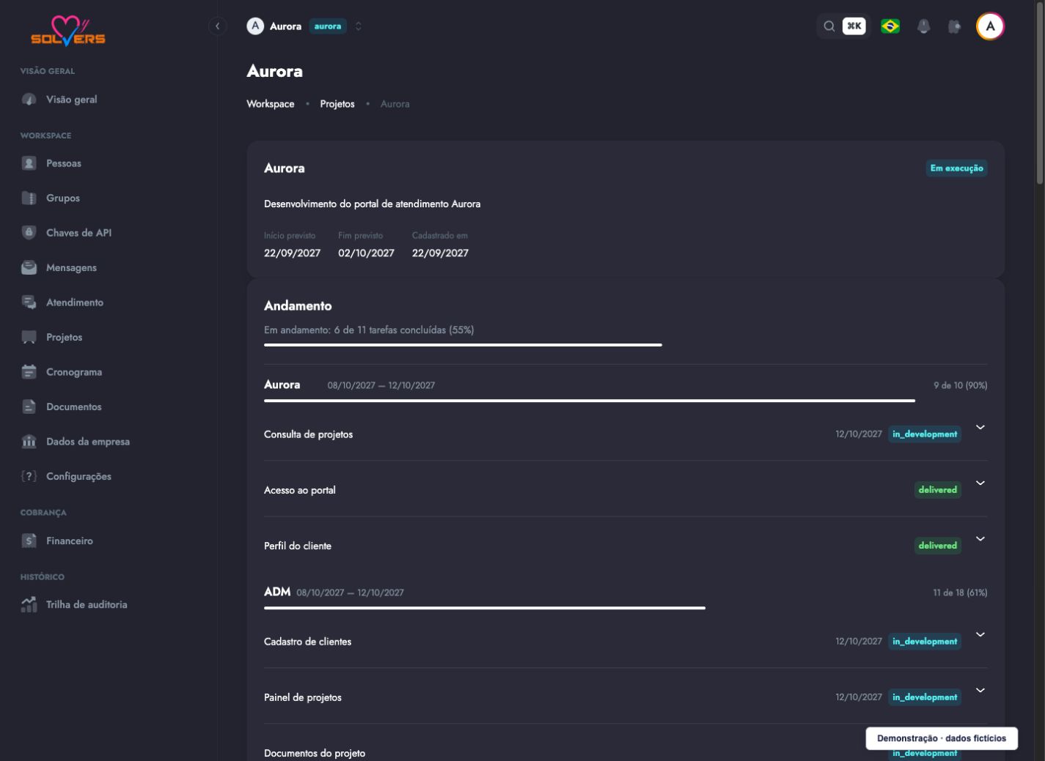Go to Cronograma in the sidebar
The height and width of the screenshot is (761, 1045).
74,372
